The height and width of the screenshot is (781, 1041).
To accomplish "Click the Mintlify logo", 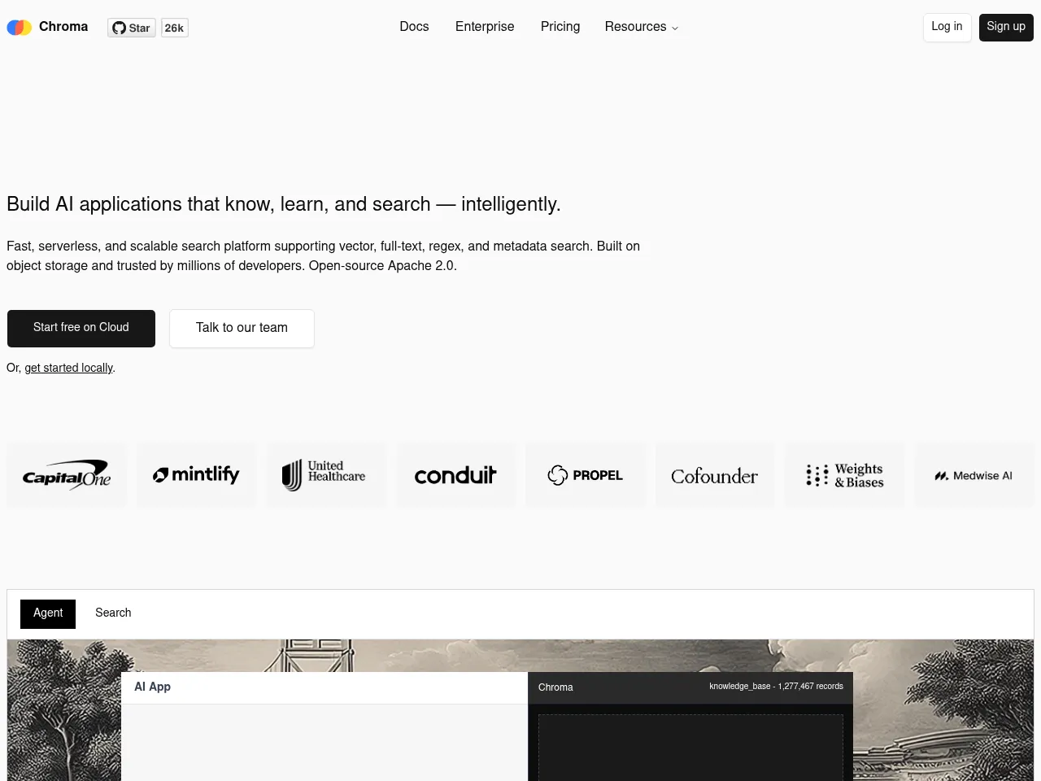I will pyautogui.click(x=196, y=475).
